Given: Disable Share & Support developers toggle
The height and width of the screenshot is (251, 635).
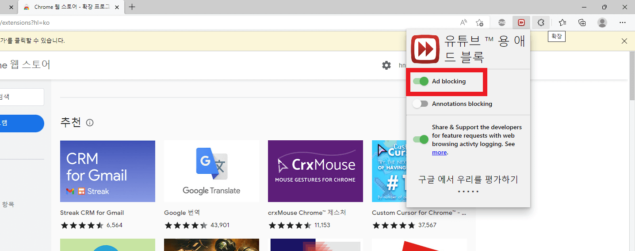Looking at the screenshot, I should click(x=421, y=139).
